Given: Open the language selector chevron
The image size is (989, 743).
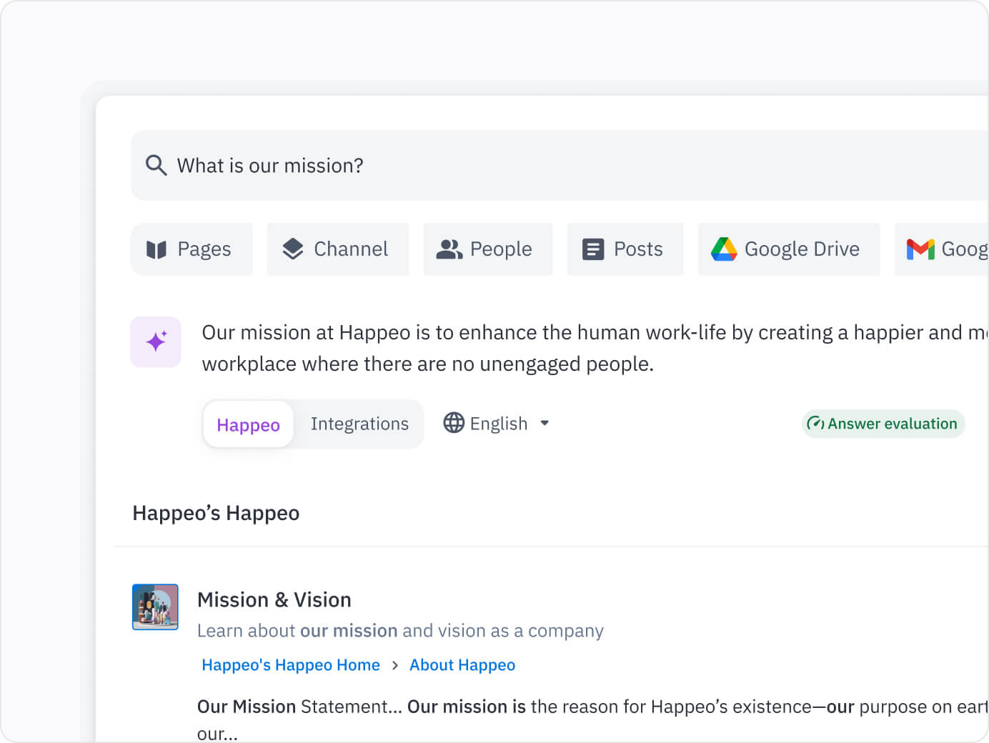Looking at the screenshot, I should coord(544,423).
